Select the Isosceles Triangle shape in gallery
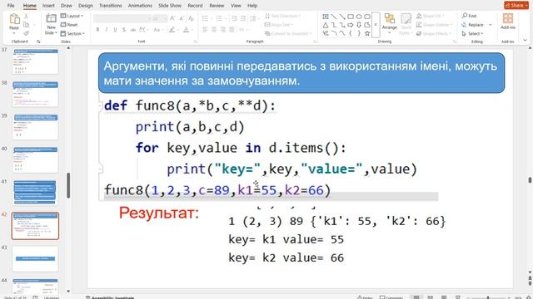Screen dimensions: 533x299 (326, 25)
